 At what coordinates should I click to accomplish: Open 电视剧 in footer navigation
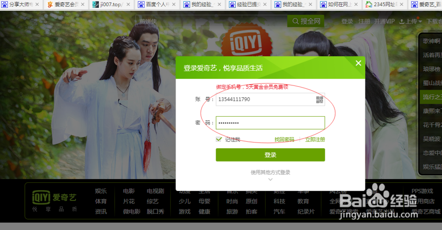point(155,191)
